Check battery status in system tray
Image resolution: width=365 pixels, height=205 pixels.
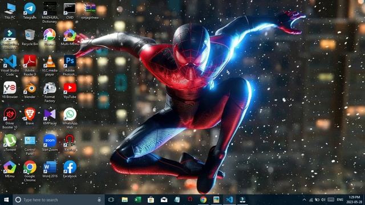317,200
